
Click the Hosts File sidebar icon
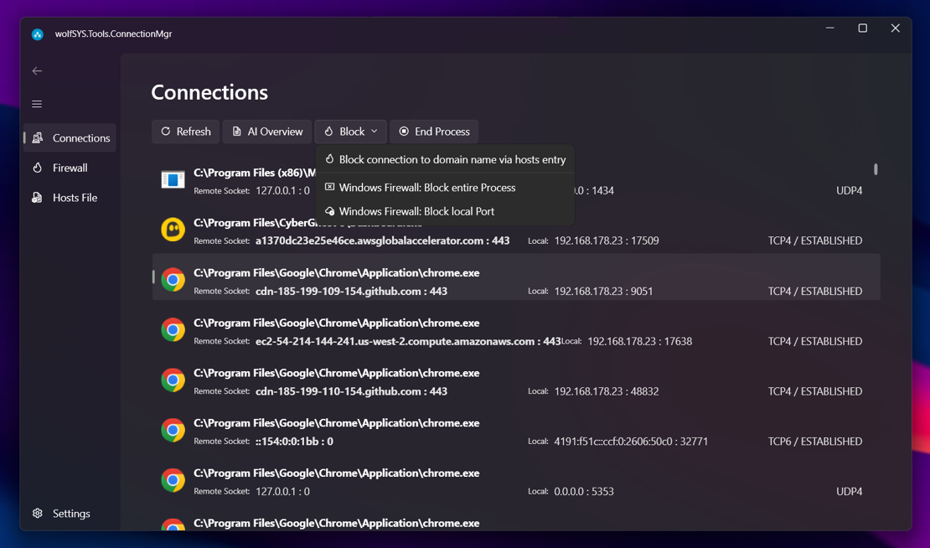point(38,198)
